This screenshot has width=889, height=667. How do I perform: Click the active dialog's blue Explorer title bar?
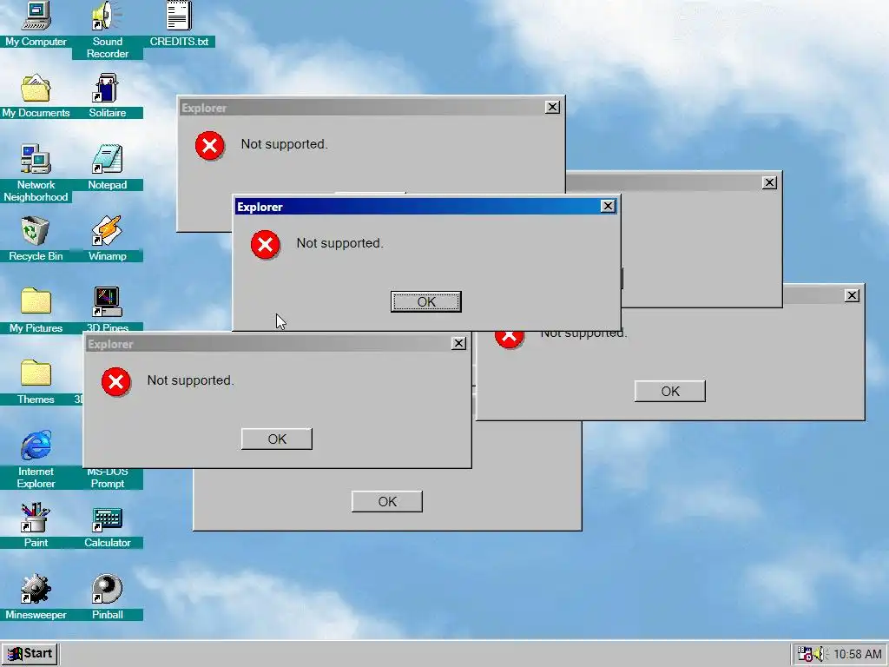click(x=426, y=207)
